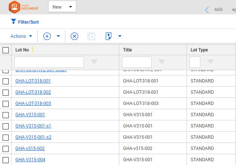Expand the export options arrow
This screenshot has height=165, width=236.
[120, 36]
